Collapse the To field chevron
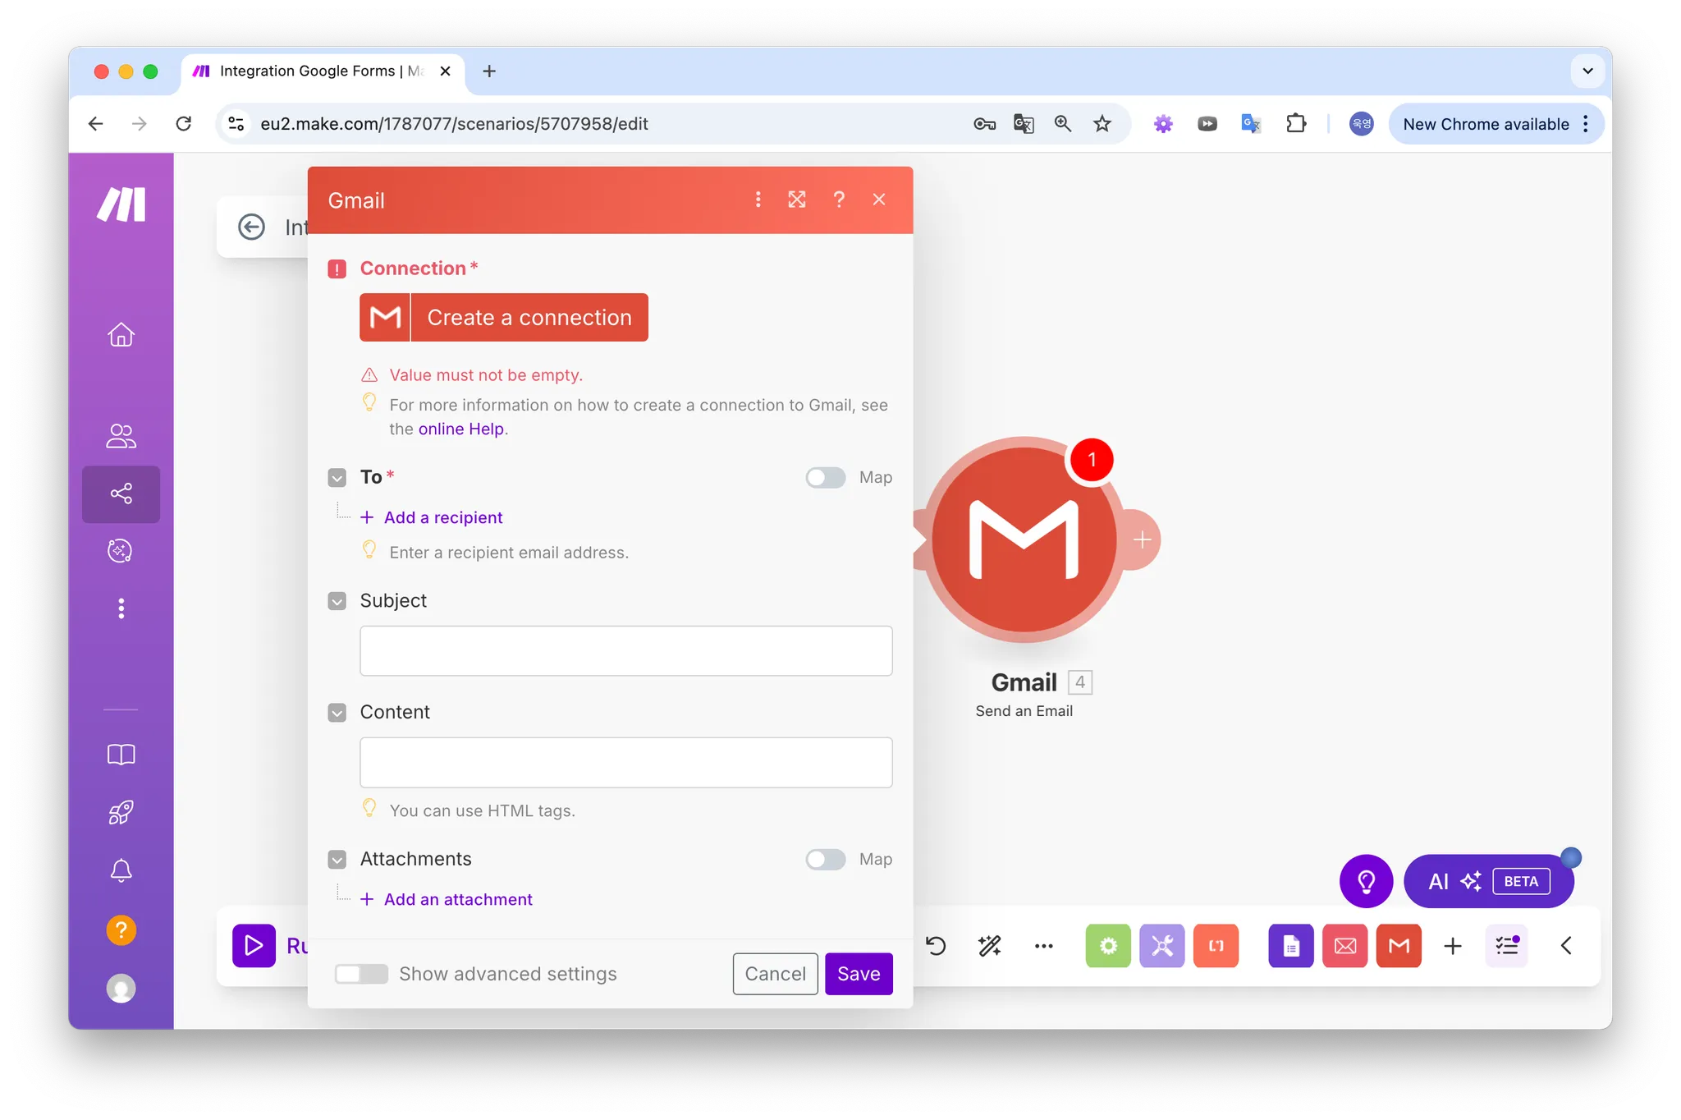Image resolution: width=1681 pixels, height=1120 pixels. (337, 478)
